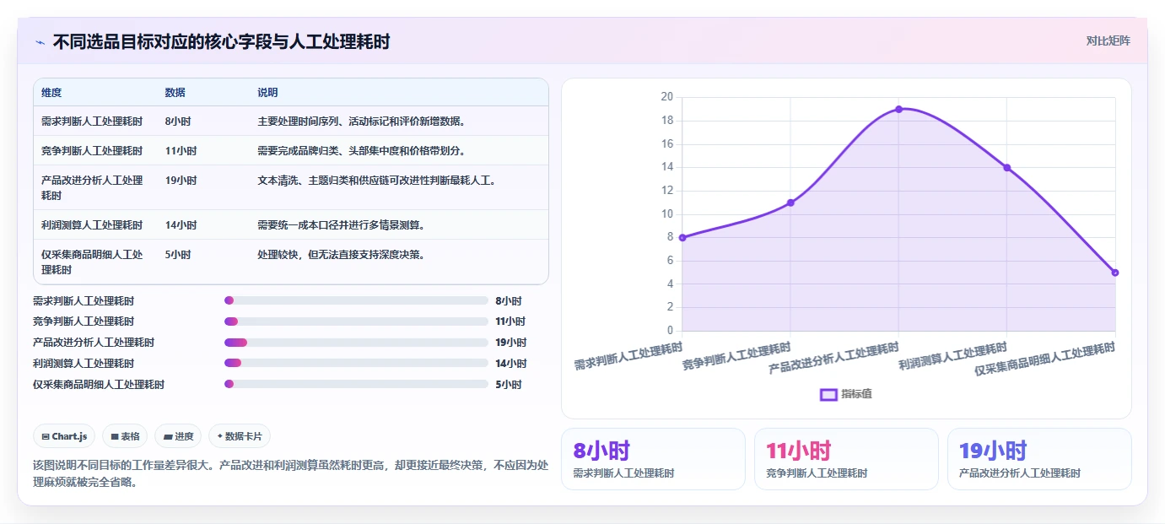This screenshot has width=1165, height=524.
Task: Select the chart peak data point at 19
Action: 898,109
